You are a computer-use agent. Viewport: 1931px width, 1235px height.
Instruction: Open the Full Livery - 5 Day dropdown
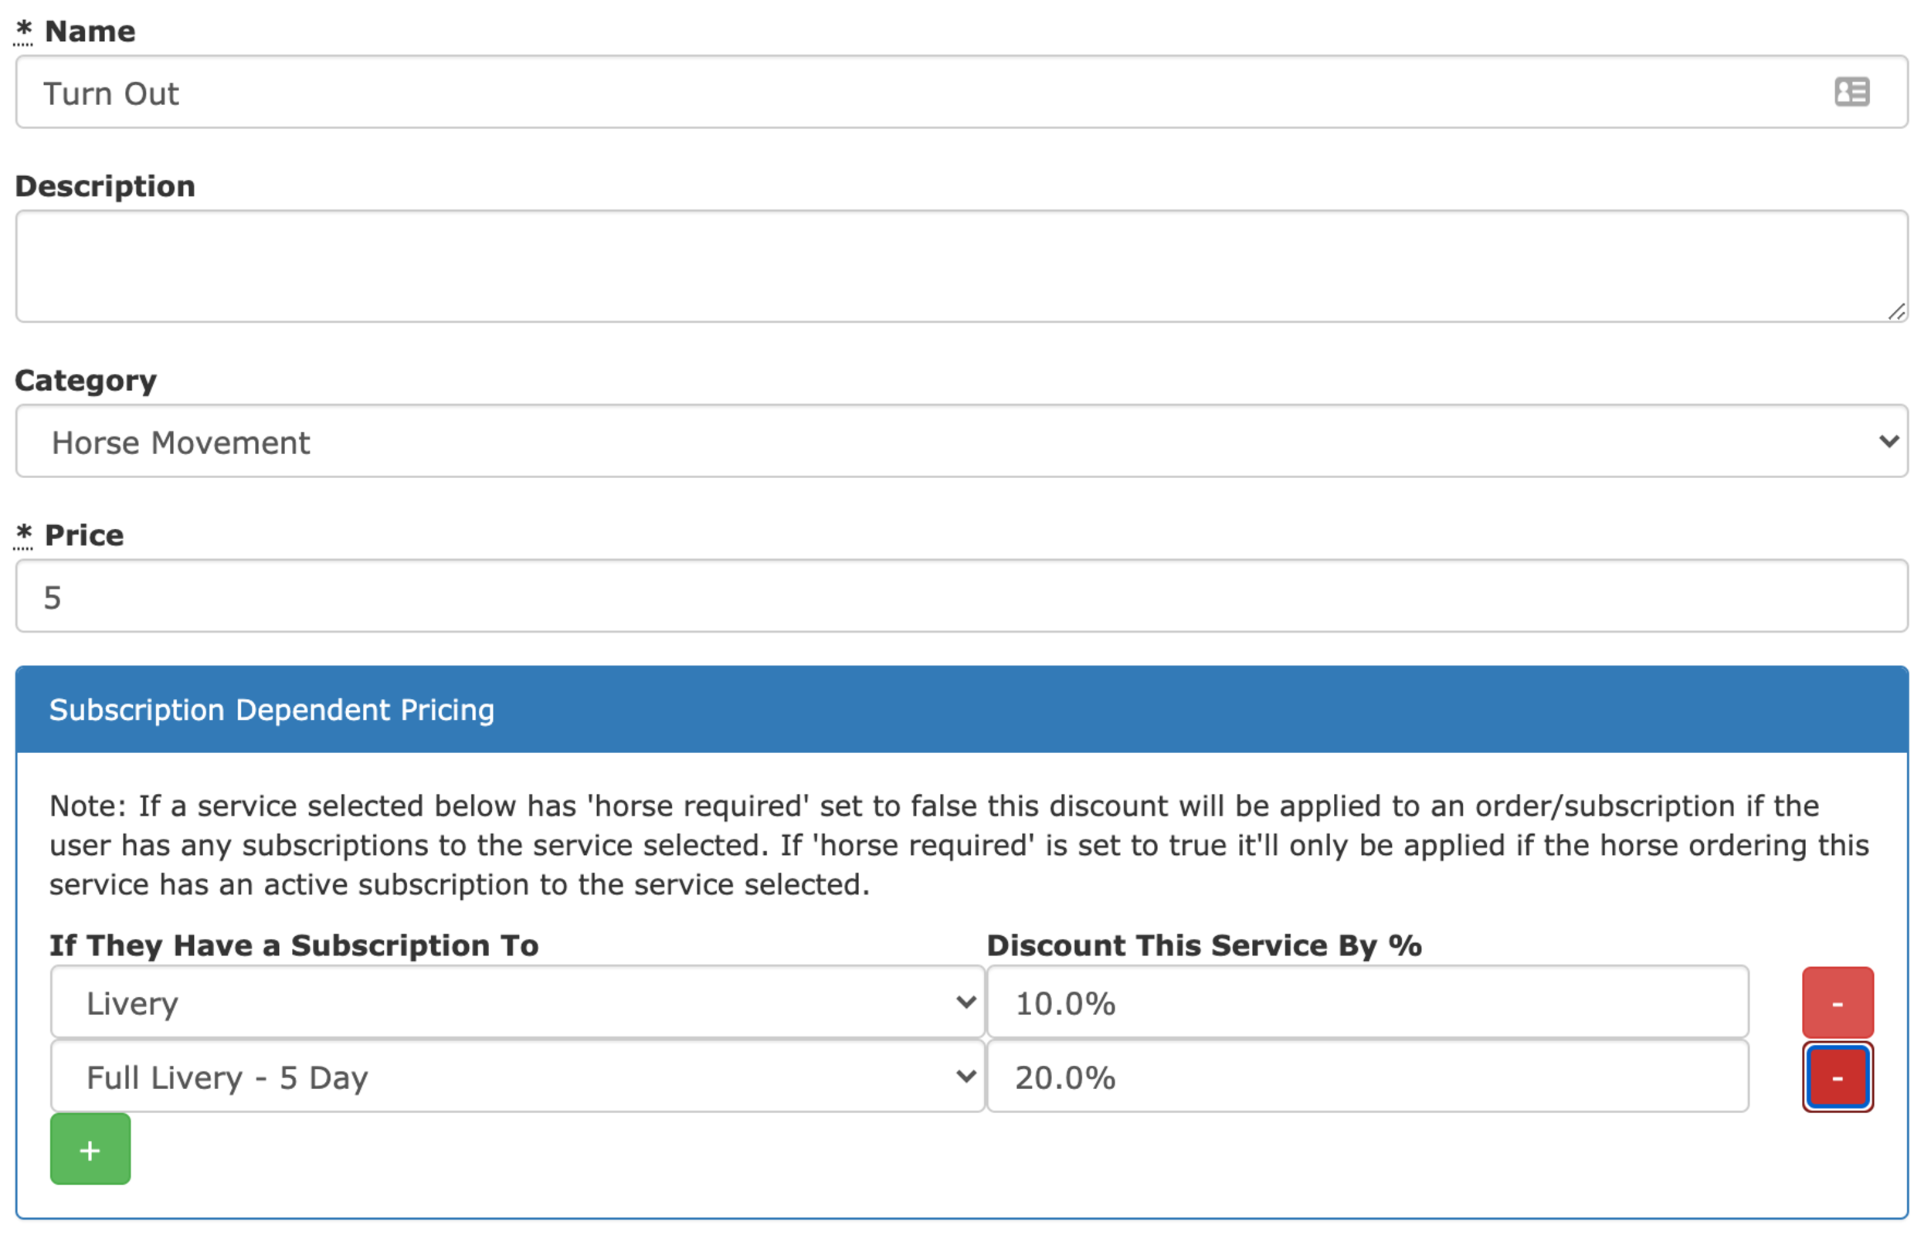click(x=518, y=1077)
